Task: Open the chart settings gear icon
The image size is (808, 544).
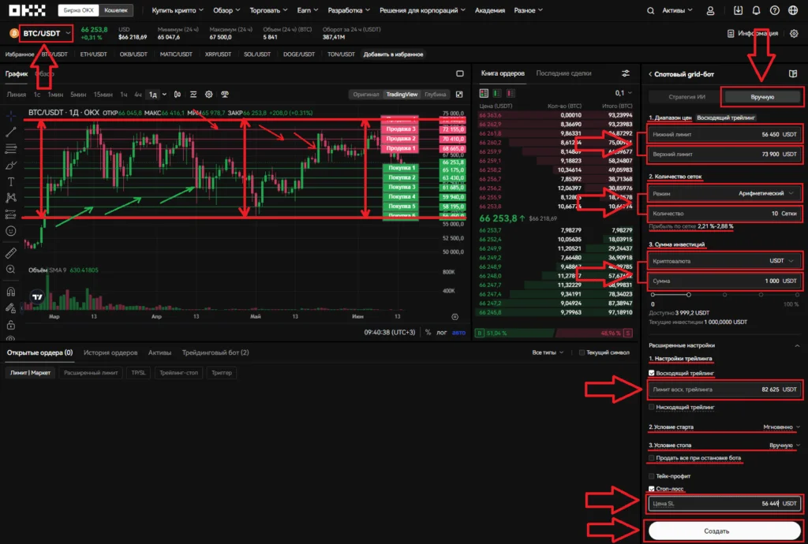Action: coord(208,94)
